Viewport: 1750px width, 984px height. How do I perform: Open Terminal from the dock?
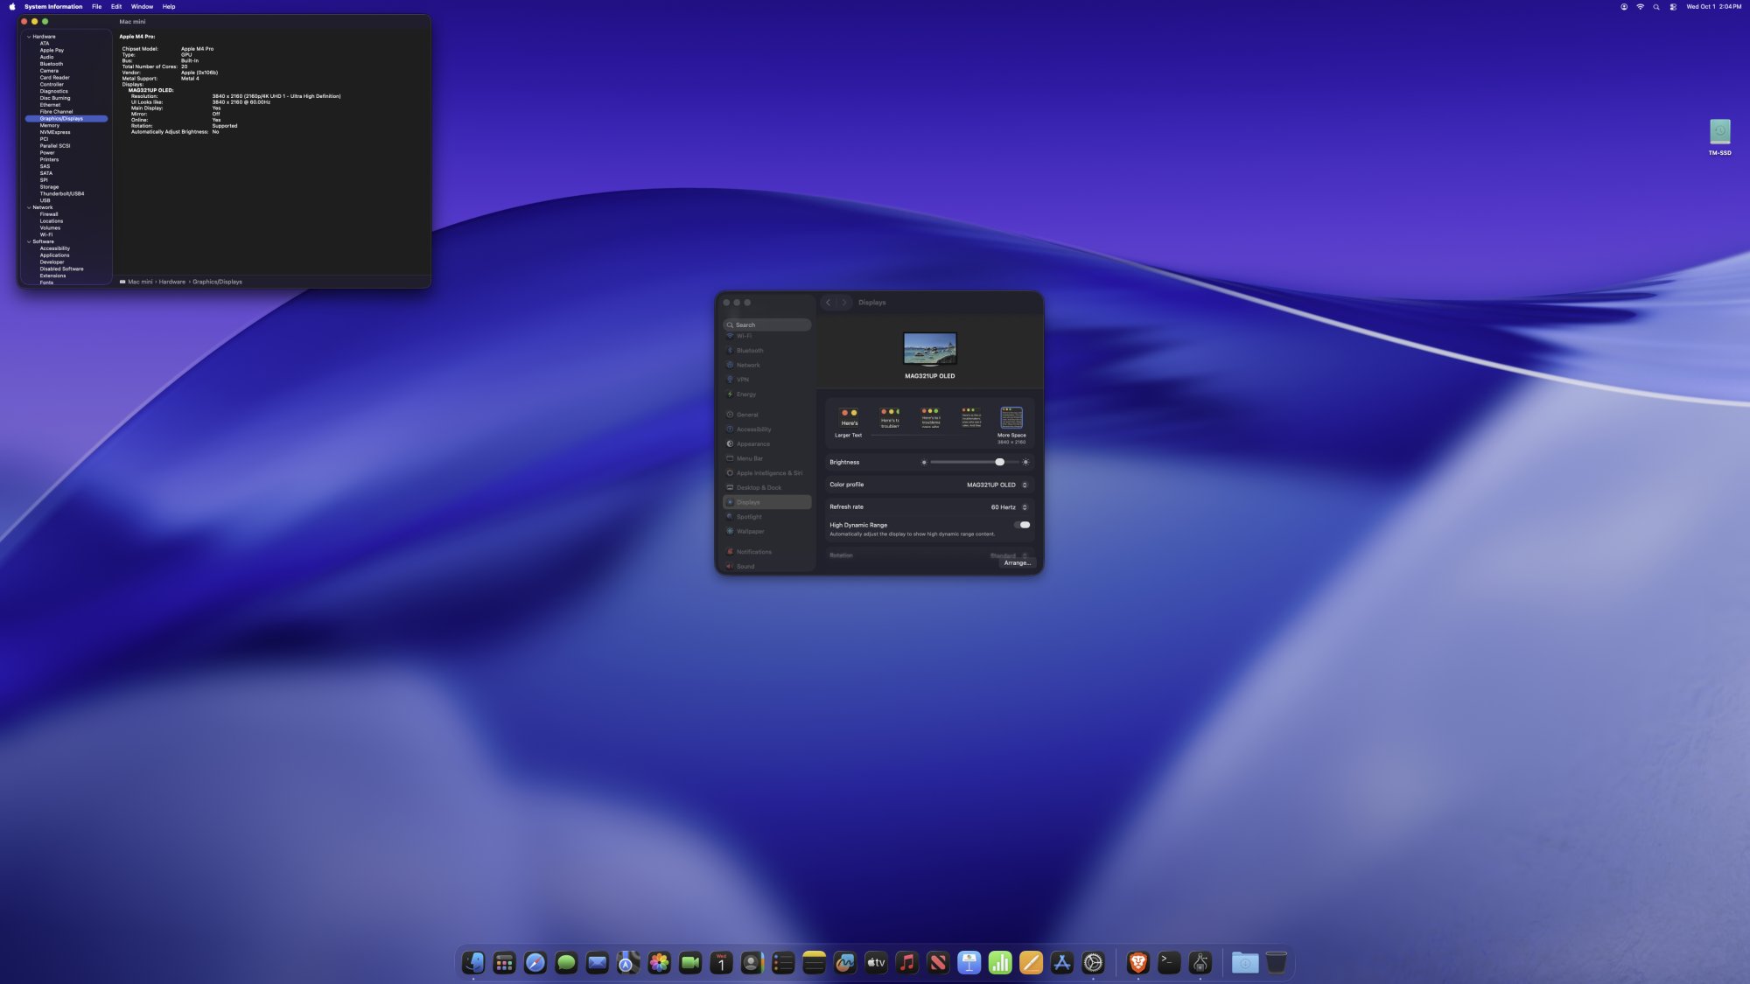[x=1169, y=963]
